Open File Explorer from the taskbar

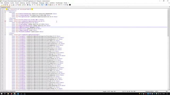(8, 94)
